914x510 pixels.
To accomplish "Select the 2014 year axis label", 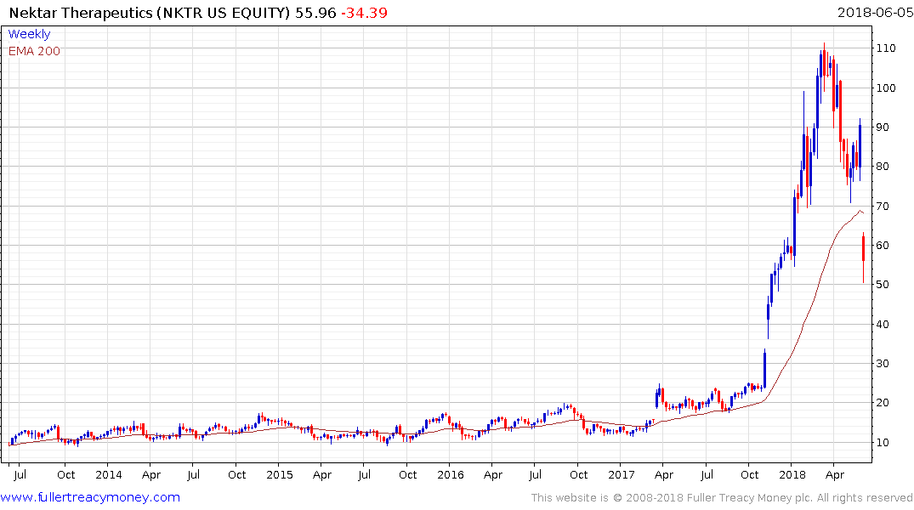I will tap(109, 475).
